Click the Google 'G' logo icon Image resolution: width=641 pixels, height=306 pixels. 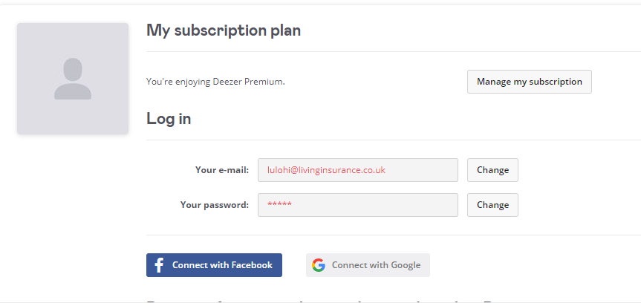[x=319, y=265]
